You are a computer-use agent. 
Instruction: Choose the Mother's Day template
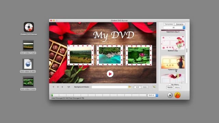173,43
